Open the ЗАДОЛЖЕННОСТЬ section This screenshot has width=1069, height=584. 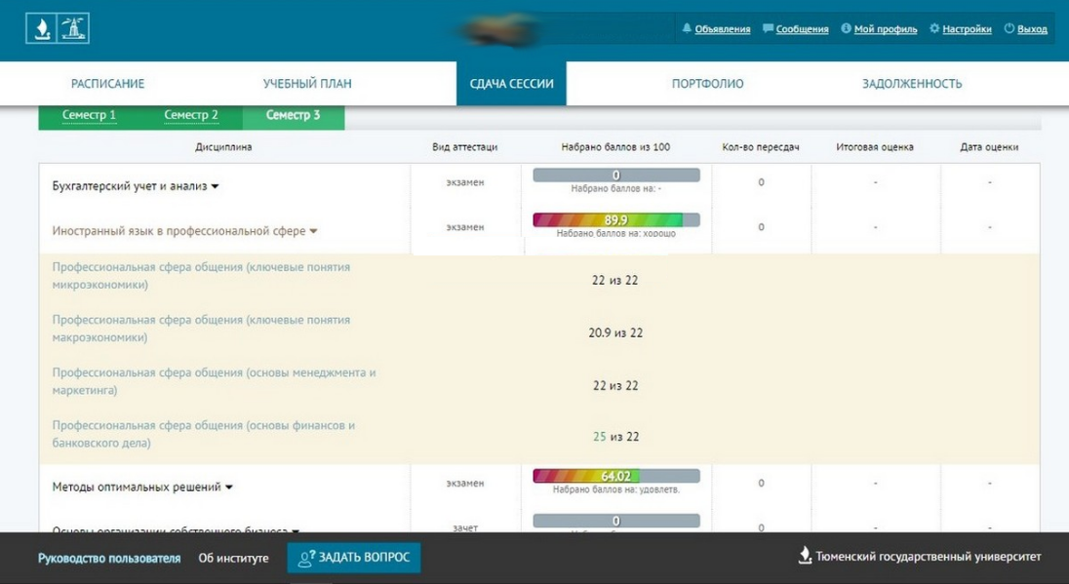point(912,84)
